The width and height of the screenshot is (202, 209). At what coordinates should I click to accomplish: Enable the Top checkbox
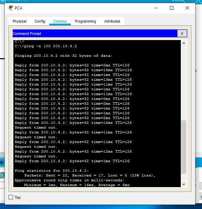(x=11, y=197)
